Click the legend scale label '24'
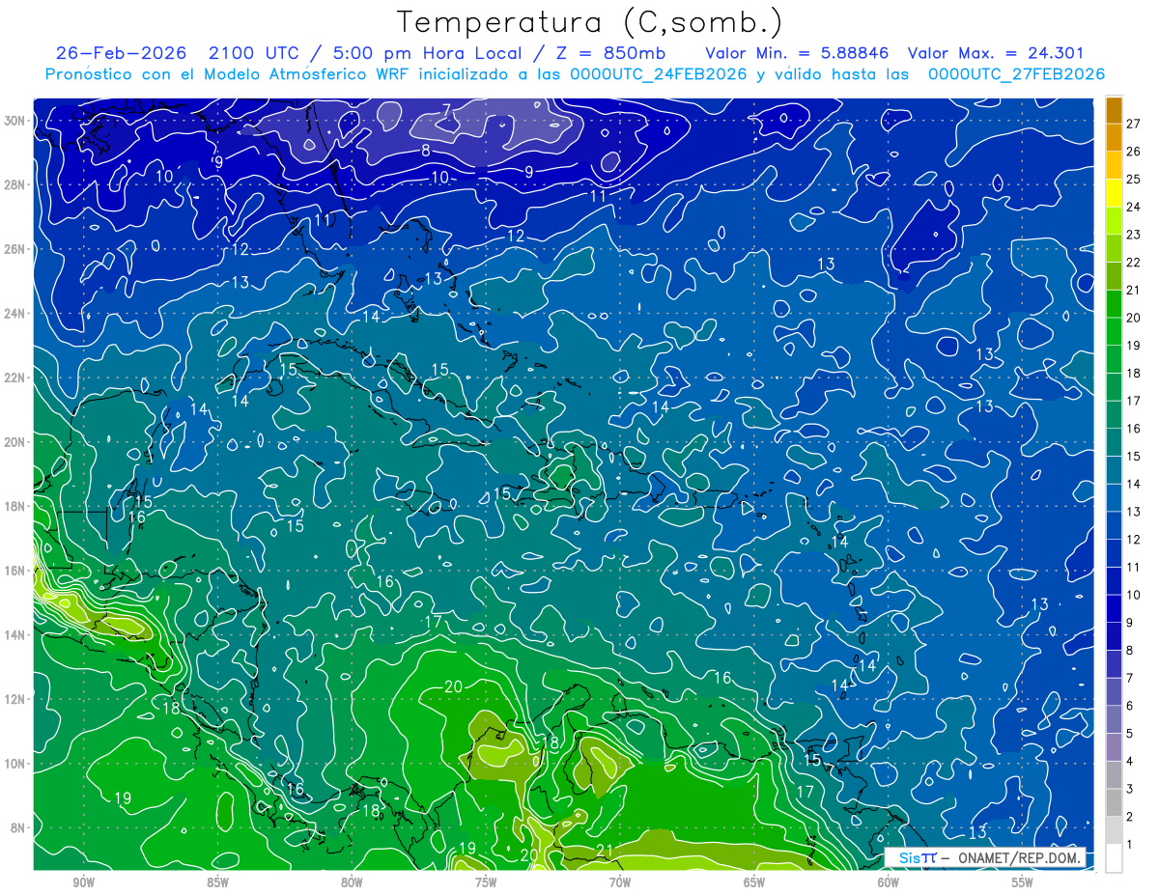The image size is (1159, 895). (x=1134, y=207)
